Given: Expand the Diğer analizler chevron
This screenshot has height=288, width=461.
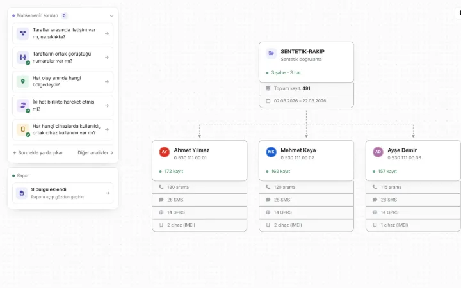Looking at the screenshot, I should (x=111, y=152).
